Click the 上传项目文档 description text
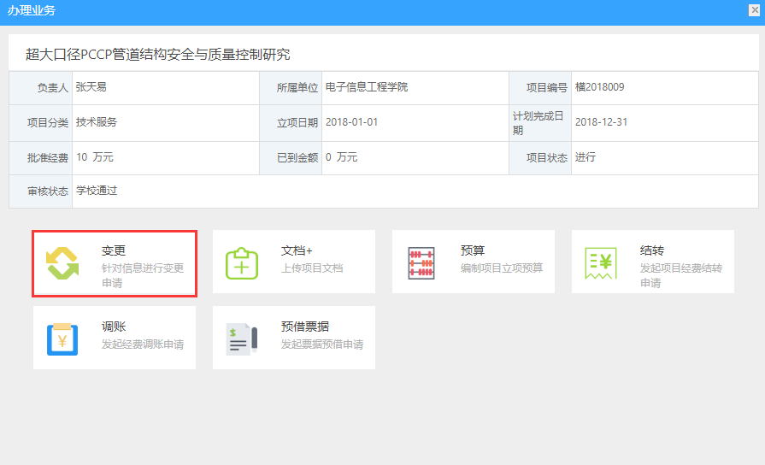The image size is (765, 465). coord(312,268)
